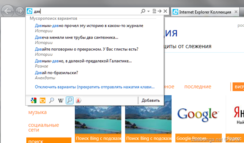Click Отключить варианты link
Image resolution: width=244 pixels, height=143 pixels.
[x=95, y=87]
